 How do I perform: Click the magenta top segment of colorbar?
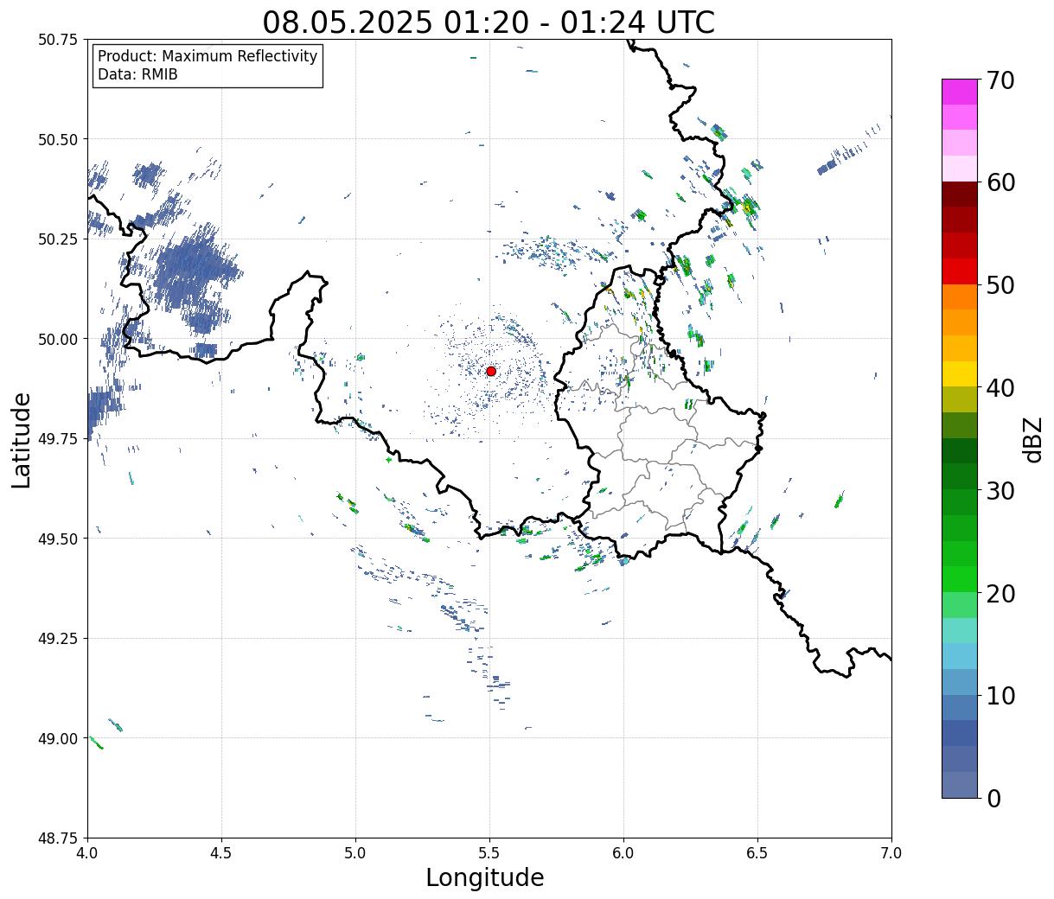coord(960,92)
